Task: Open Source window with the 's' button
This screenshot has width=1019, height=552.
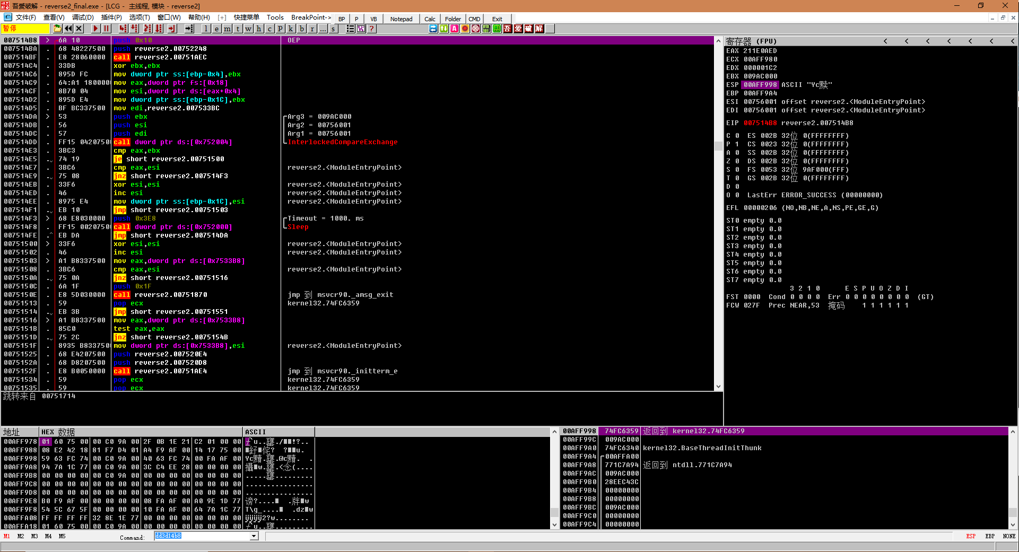Action: pyautogui.click(x=333, y=29)
